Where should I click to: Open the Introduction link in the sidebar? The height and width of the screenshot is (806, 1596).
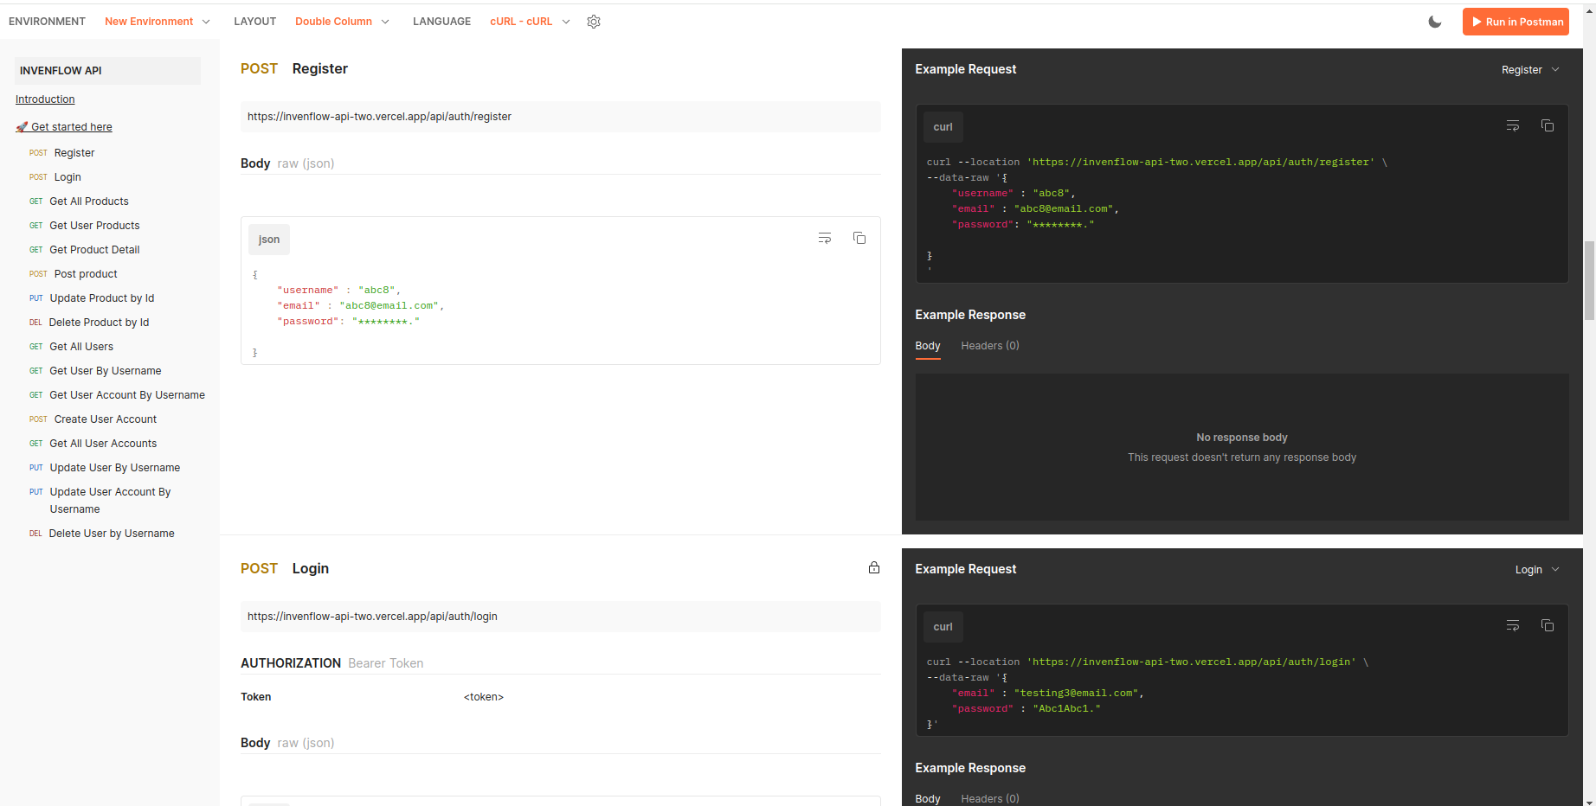[x=44, y=99]
